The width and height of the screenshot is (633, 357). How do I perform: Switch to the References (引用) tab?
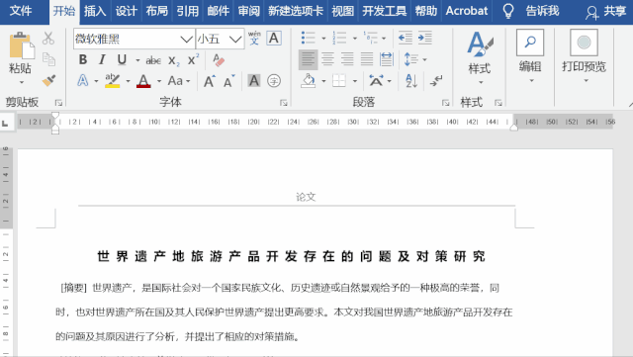(x=188, y=11)
